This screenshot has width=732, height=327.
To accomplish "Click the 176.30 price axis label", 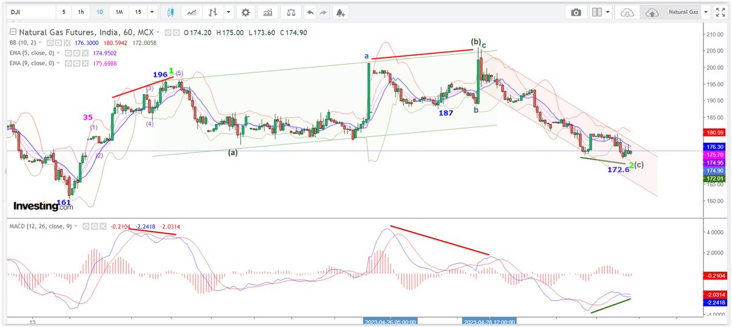I will click(714, 147).
